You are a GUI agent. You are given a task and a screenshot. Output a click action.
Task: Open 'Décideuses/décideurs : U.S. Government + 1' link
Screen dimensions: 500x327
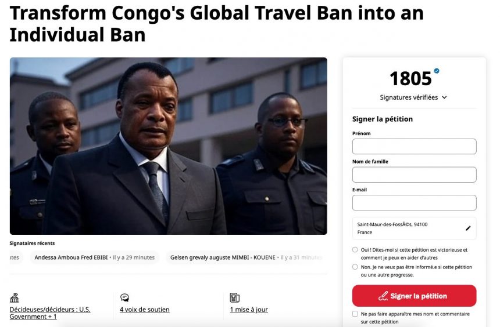[x=50, y=313]
